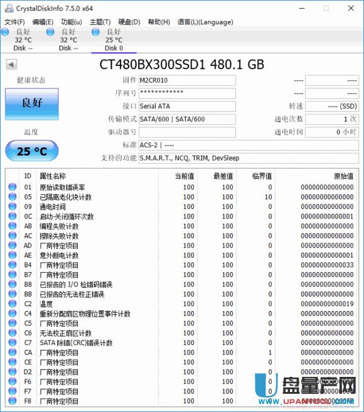
Task: Click the 25 °C temperature button
Action: [32, 151]
